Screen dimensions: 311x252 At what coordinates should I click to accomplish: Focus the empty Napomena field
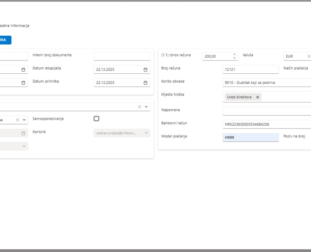point(266,111)
